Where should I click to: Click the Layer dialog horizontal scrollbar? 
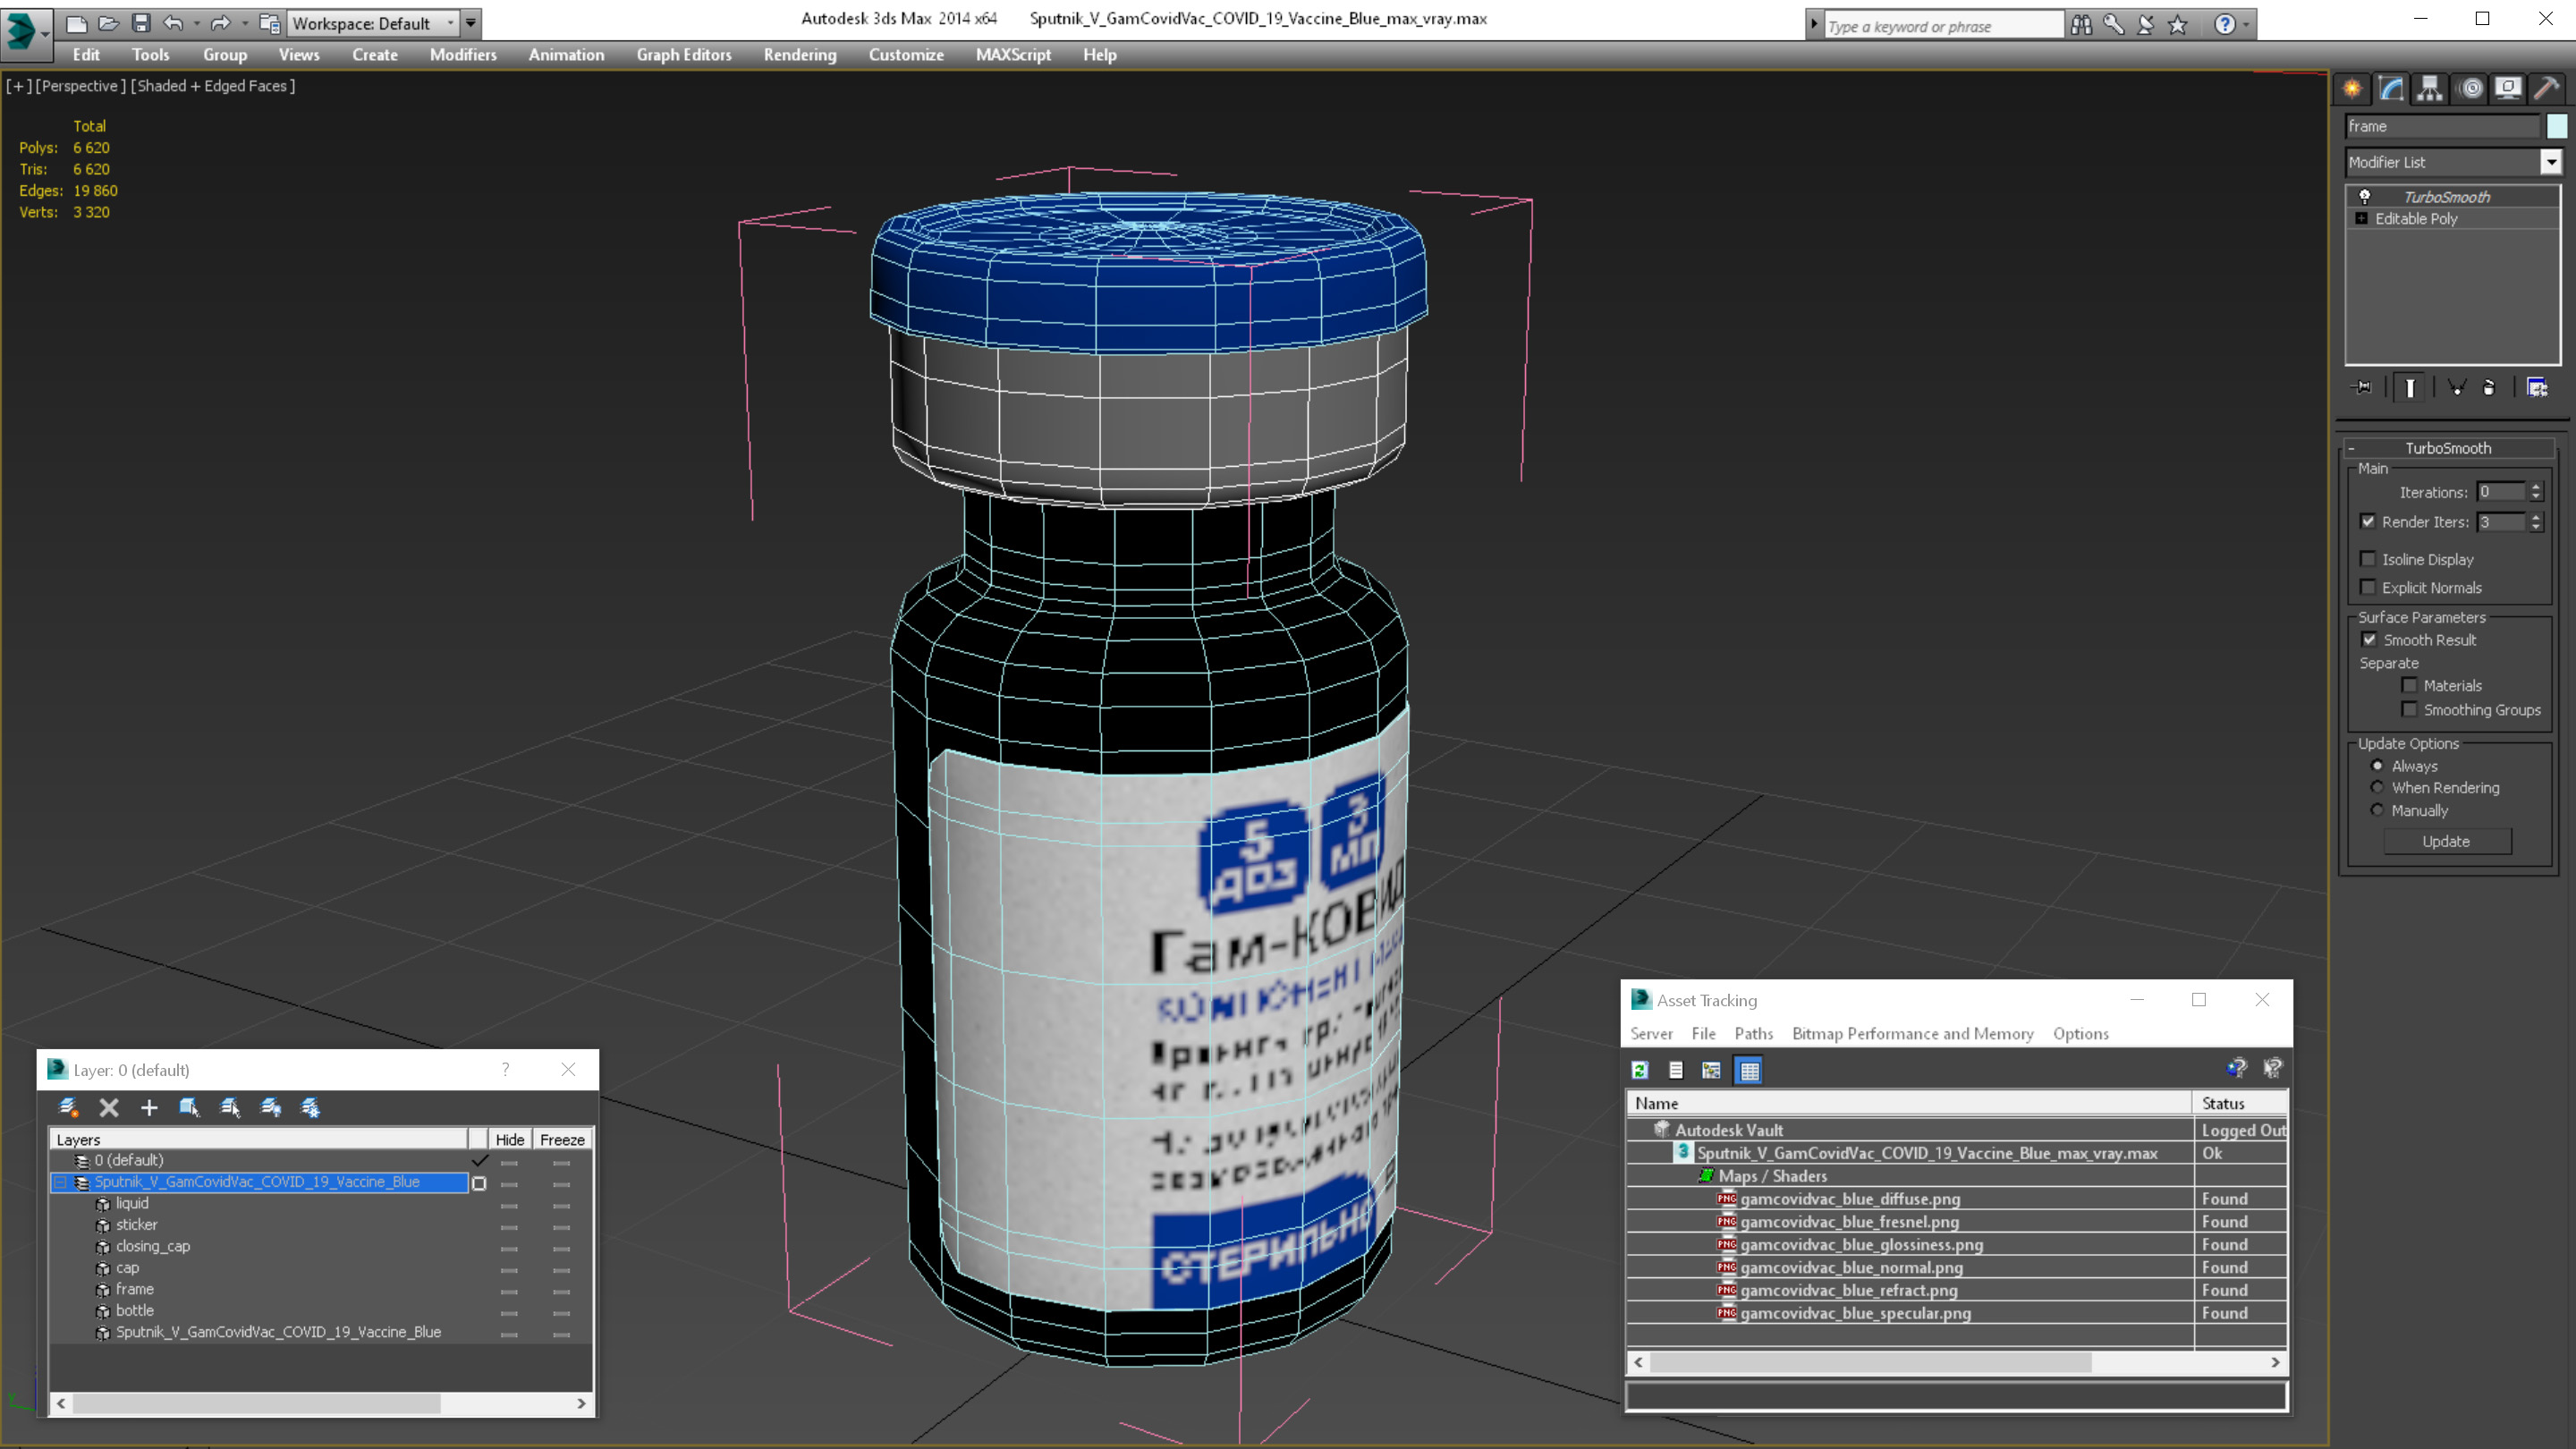tap(256, 1403)
